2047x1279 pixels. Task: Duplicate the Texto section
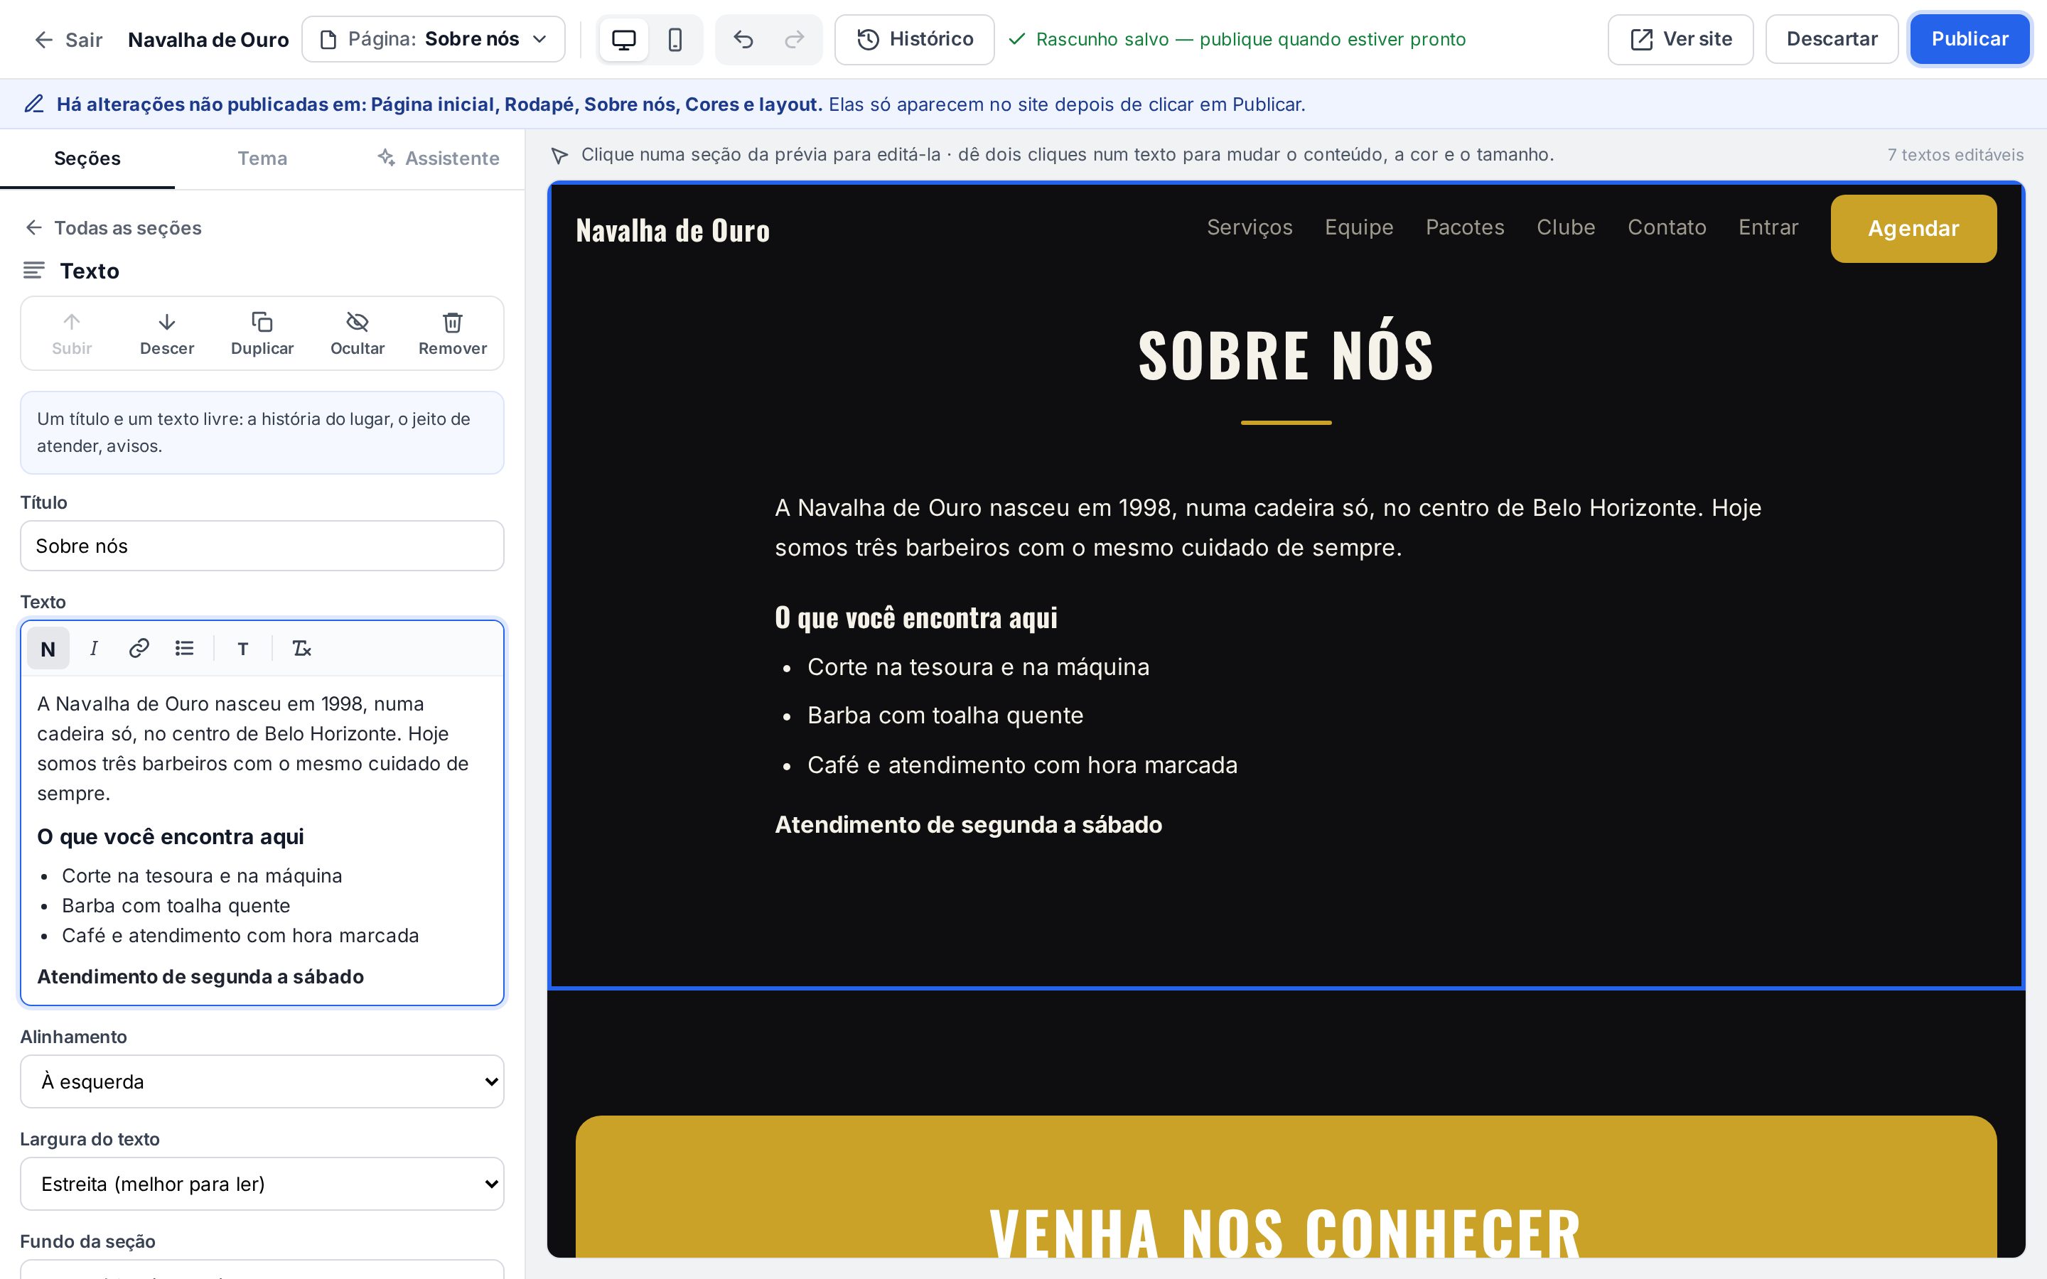pyautogui.click(x=262, y=333)
